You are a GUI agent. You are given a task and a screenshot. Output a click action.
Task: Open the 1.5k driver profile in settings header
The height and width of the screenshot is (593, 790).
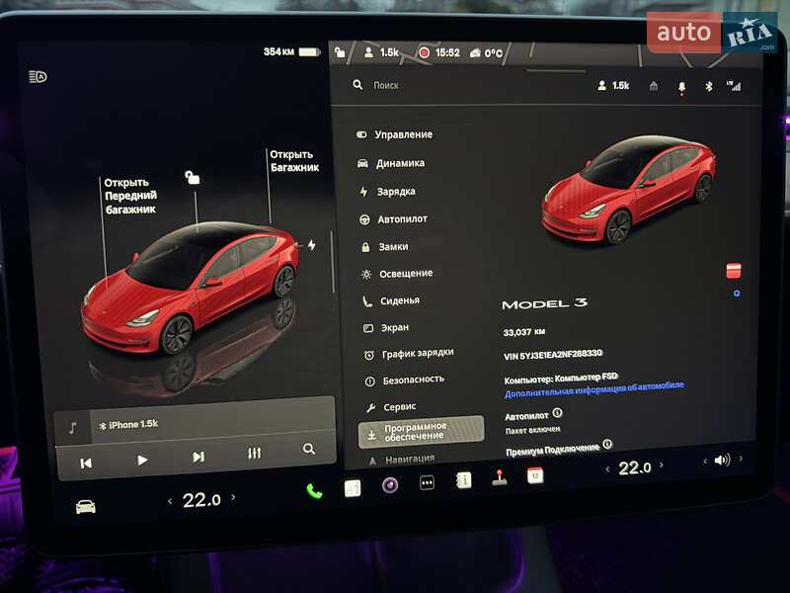tap(613, 86)
